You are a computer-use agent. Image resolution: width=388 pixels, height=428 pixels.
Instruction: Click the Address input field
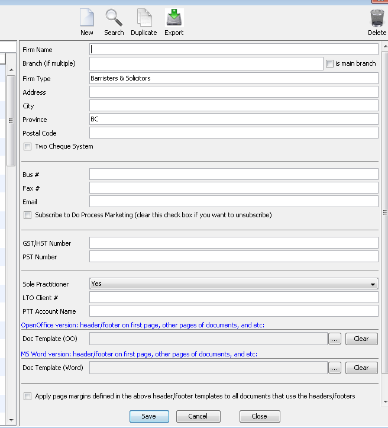[234, 92]
